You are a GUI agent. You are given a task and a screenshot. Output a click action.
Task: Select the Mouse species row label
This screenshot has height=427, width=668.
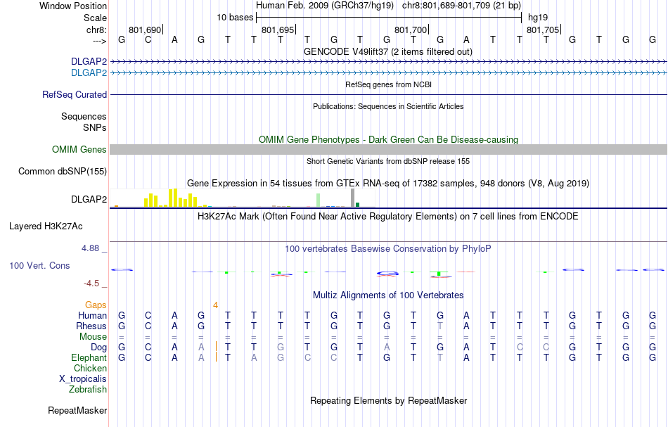point(93,337)
